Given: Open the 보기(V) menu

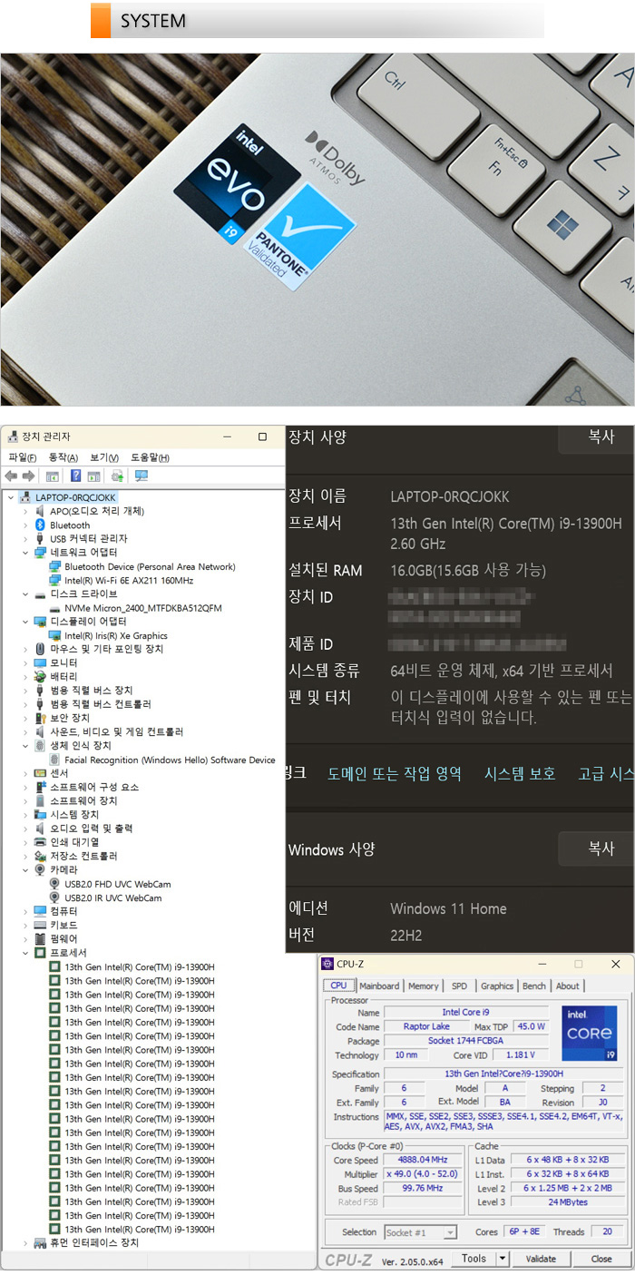Looking at the screenshot, I should (104, 457).
